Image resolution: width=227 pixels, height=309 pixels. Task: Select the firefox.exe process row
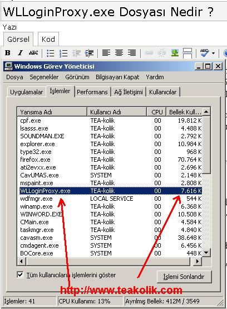(x=111, y=160)
